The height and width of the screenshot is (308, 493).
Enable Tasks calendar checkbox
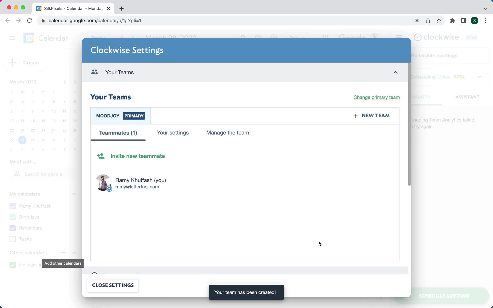click(x=13, y=239)
